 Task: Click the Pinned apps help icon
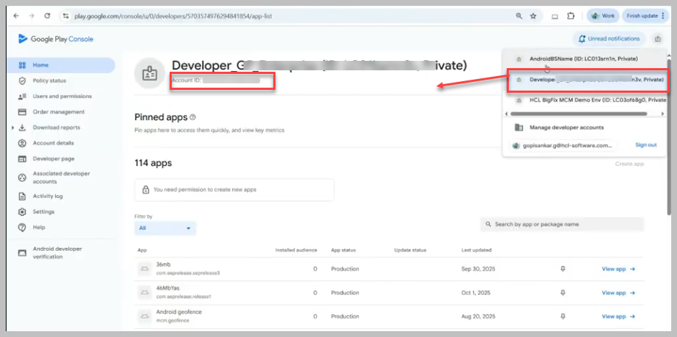193,117
